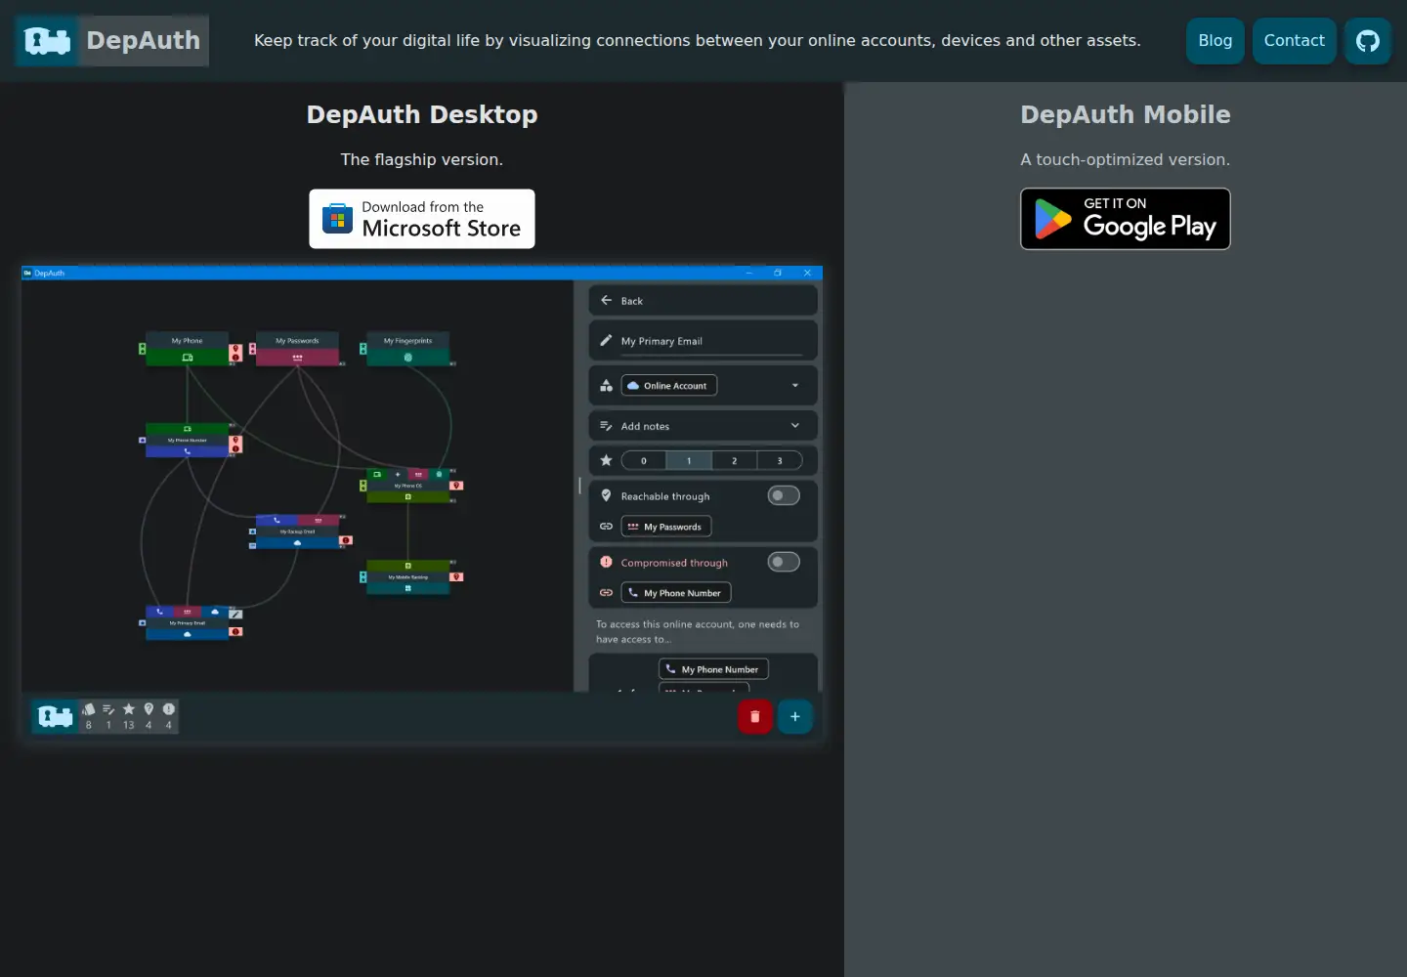
Task: Get it on Google Play
Action: click(1126, 219)
